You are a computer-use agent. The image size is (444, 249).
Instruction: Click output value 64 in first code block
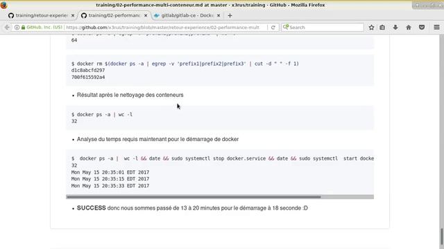tap(74, 40)
